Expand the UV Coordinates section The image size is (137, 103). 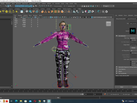pyautogui.click(x=126, y=73)
